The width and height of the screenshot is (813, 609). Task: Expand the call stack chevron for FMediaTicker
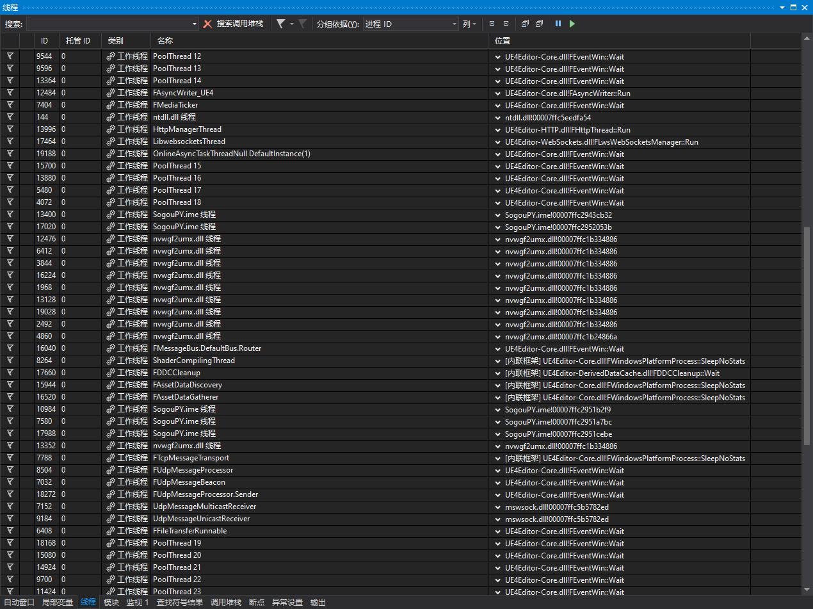(497, 105)
